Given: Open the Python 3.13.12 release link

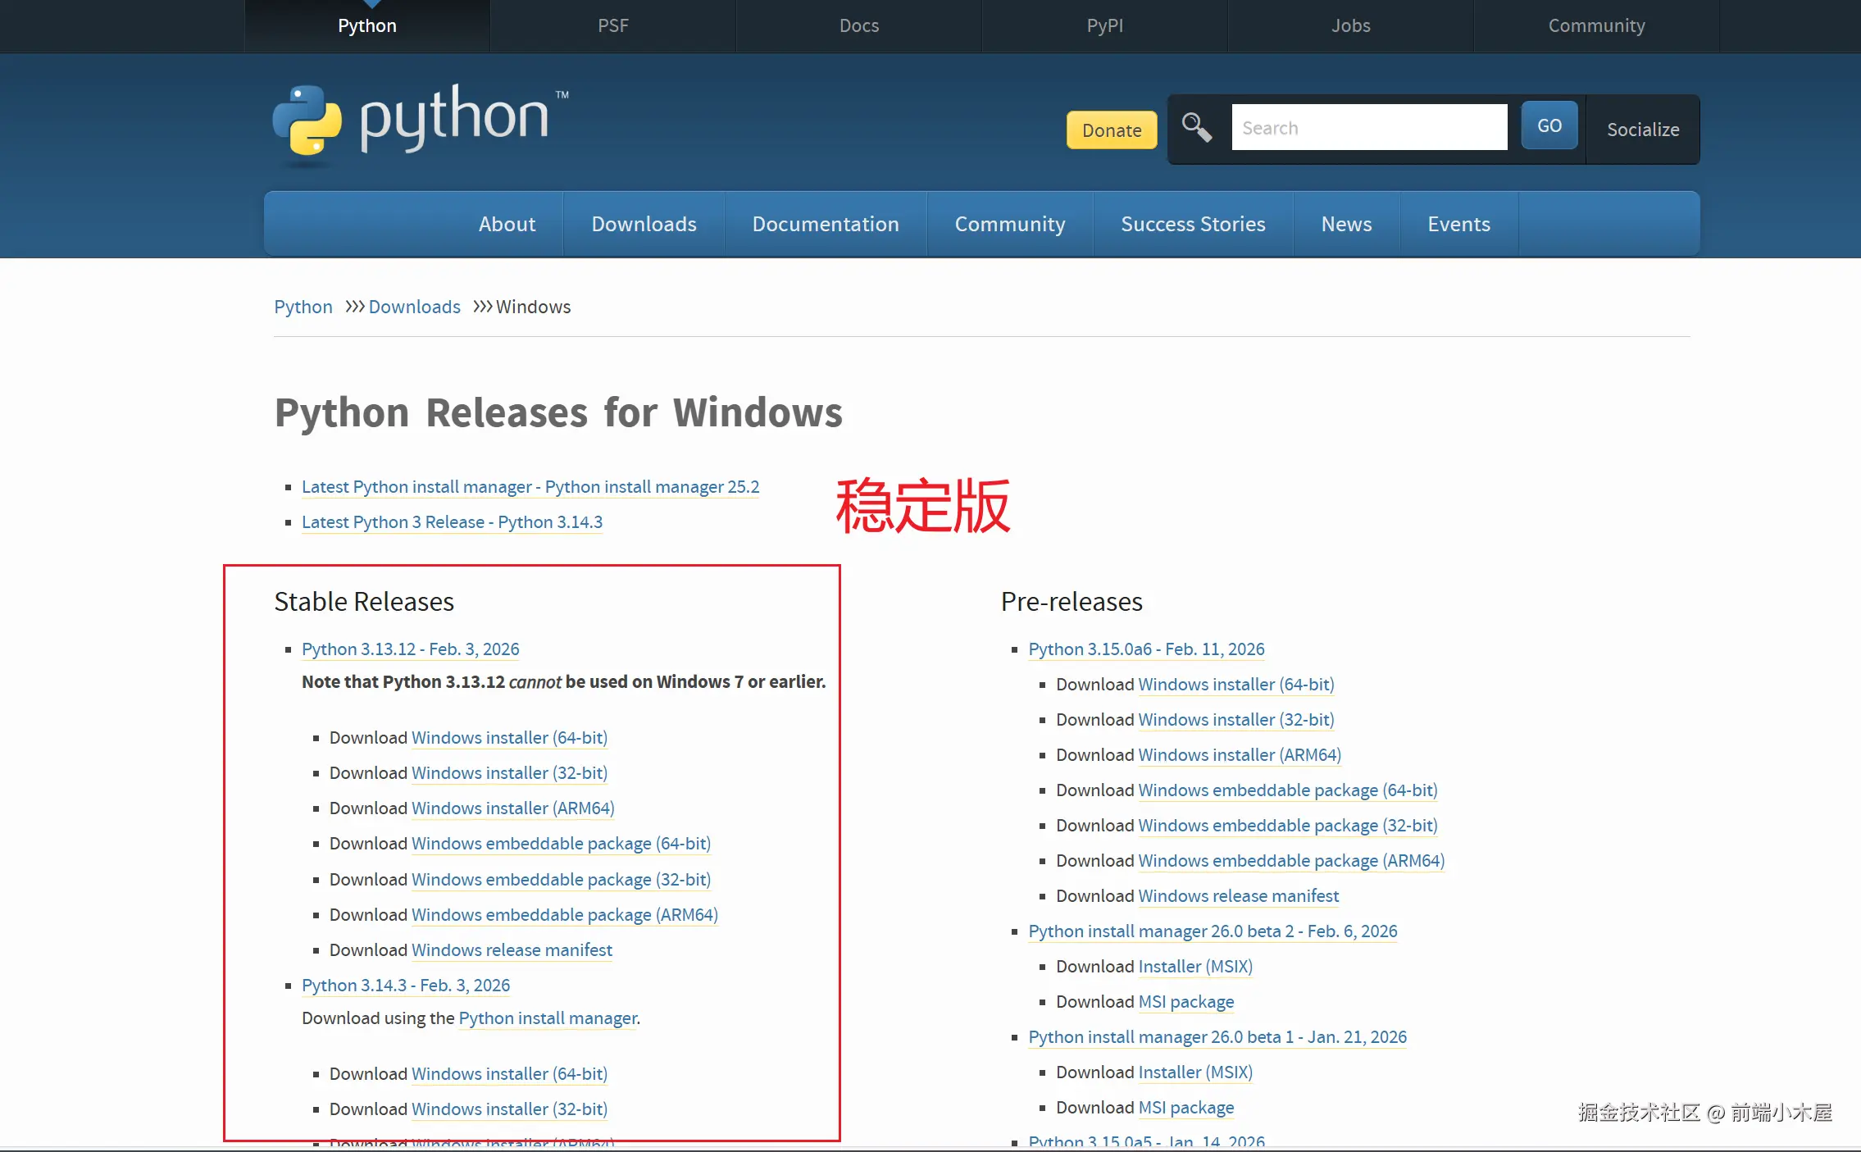Looking at the screenshot, I should tap(410, 649).
